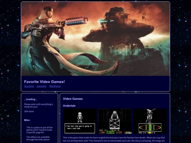Open the Warframe page link
The width and height of the screenshot is (191, 143).
55,87
